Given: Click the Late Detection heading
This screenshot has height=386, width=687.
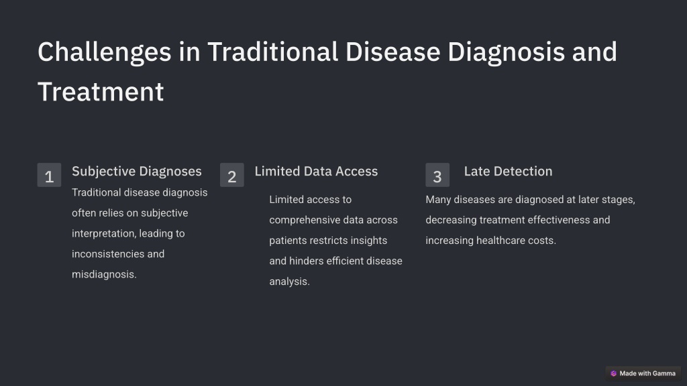Looking at the screenshot, I should pos(509,171).
